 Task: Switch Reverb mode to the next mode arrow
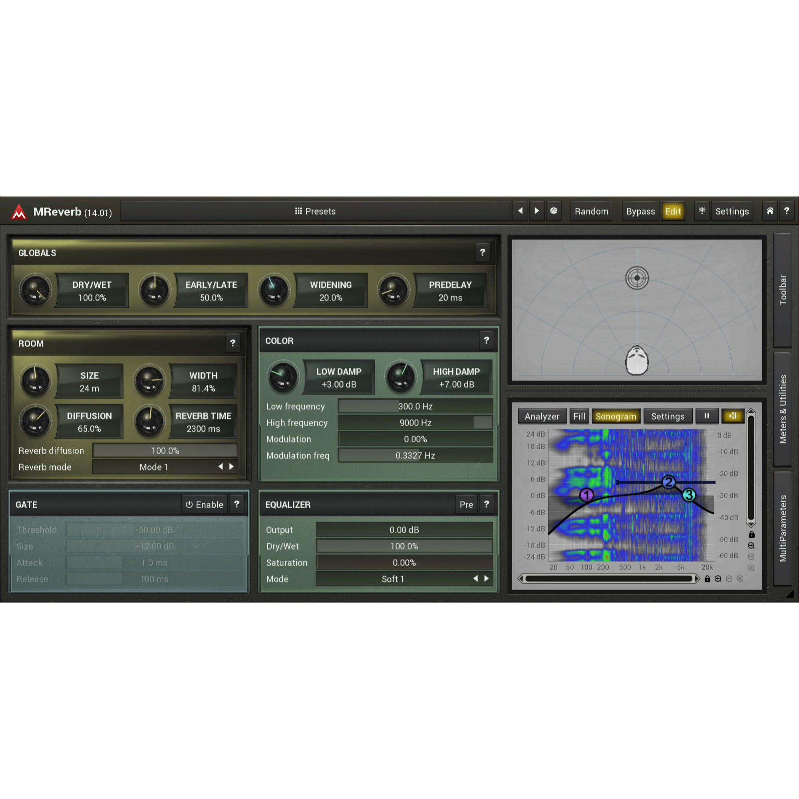click(x=232, y=467)
